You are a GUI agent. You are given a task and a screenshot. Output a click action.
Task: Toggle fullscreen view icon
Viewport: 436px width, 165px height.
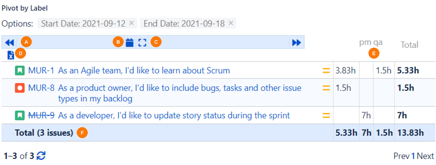pos(143,42)
